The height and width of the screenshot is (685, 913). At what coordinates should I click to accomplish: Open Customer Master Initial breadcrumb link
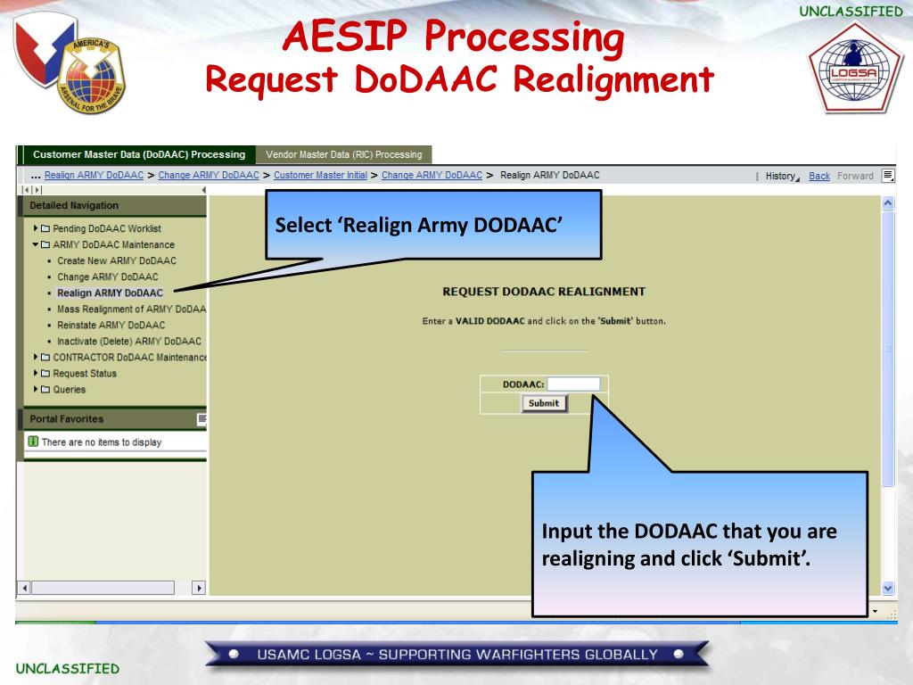[320, 176]
